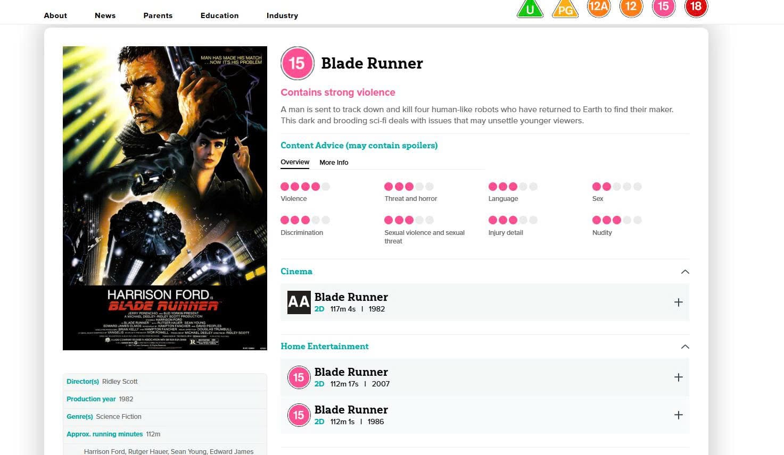This screenshot has height=455, width=784.
Task: Click the Nudity rating dots
Action: (x=617, y=220)
